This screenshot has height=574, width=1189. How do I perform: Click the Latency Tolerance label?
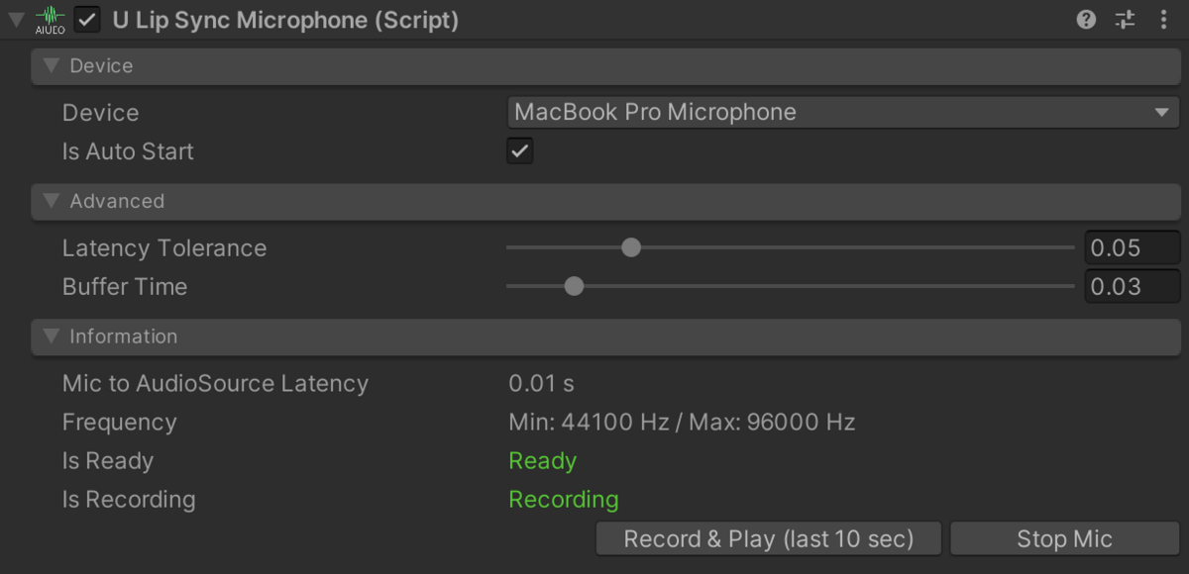[164, 247]
